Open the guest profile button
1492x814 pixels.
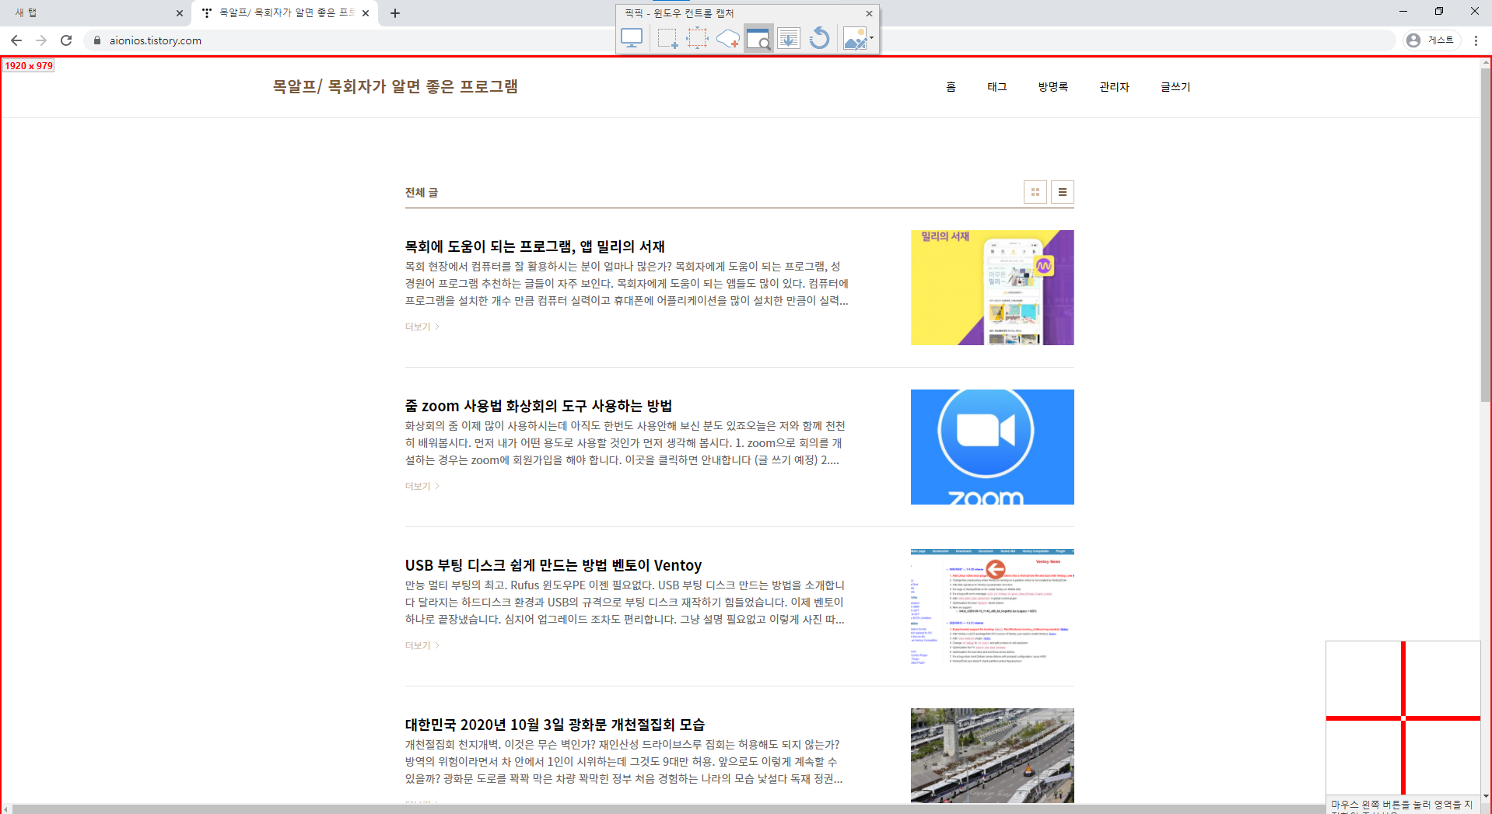[x=1431, y=40]
